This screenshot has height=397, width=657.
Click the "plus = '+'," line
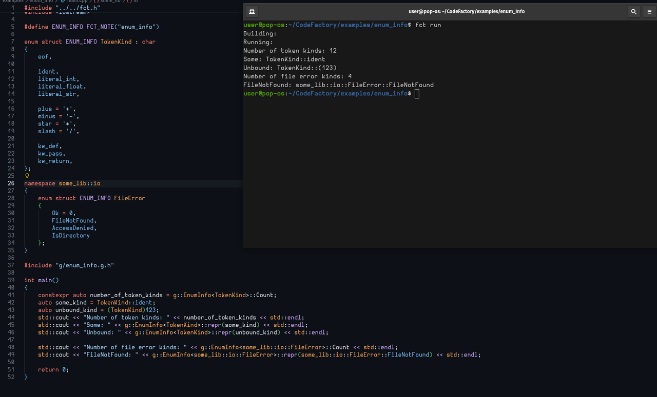click(57, 109)
